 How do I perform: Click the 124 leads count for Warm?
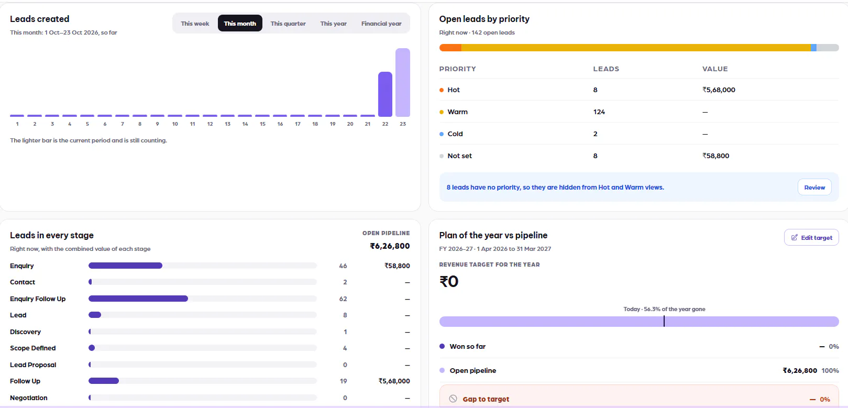(x=599, y=112)
